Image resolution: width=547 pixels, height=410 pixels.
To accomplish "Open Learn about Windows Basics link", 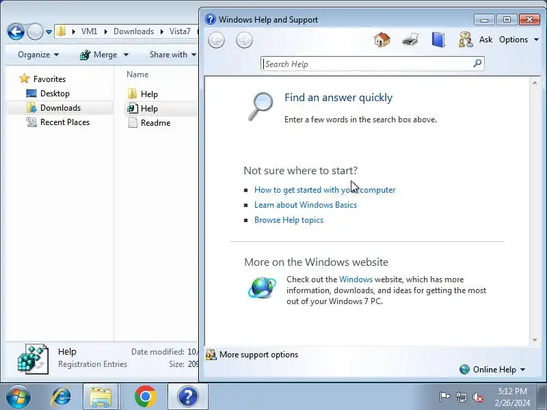I will [x=305, y=204].
